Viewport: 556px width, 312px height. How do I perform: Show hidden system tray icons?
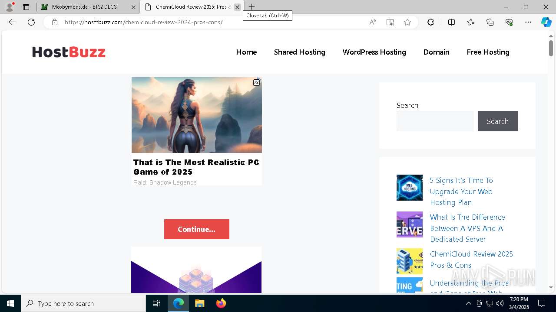pos(468,303)
